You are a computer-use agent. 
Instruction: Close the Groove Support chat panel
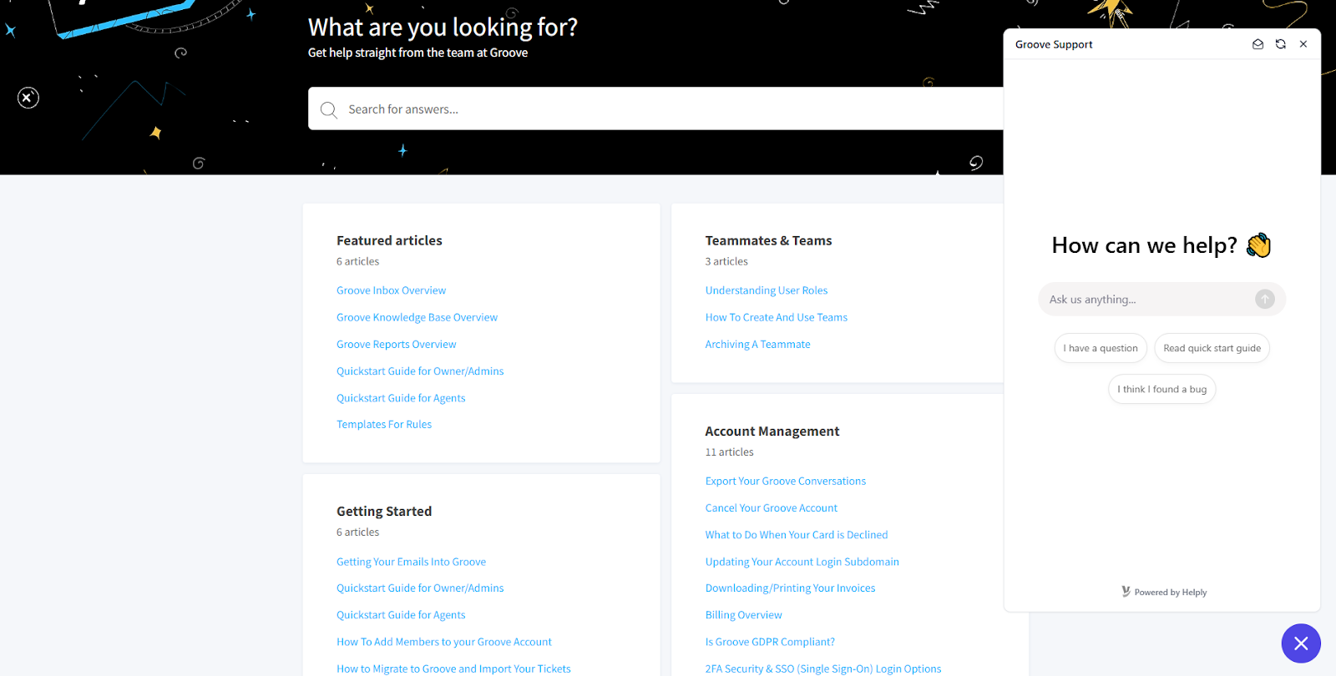(x=1303, y=44)
